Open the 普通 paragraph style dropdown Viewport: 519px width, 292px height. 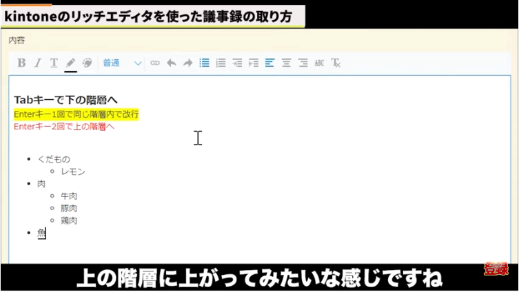click(122, 63)
